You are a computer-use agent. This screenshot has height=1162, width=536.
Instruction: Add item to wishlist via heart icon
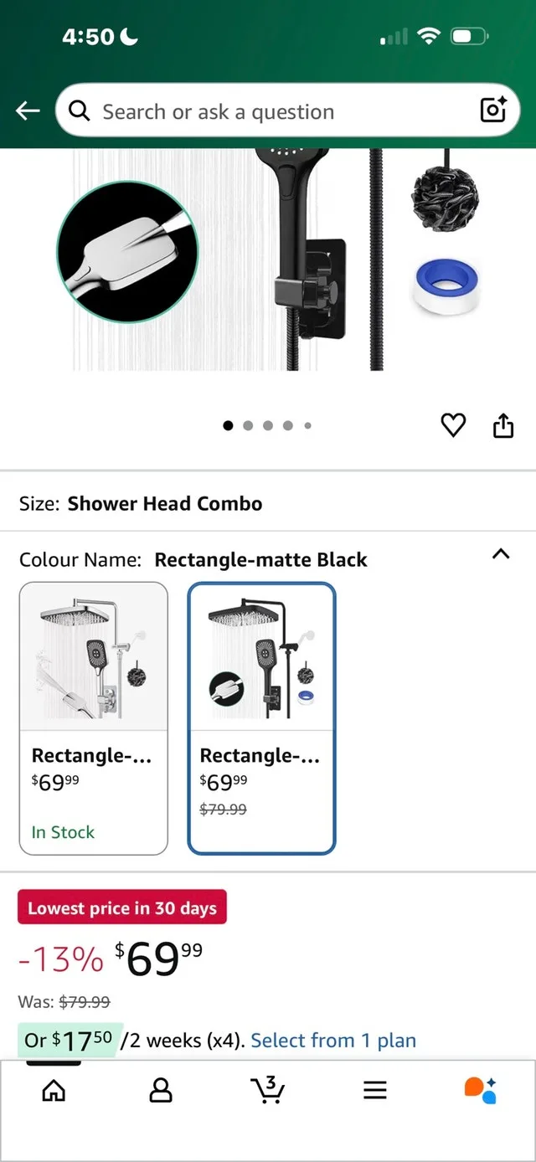tap(453, 425)
